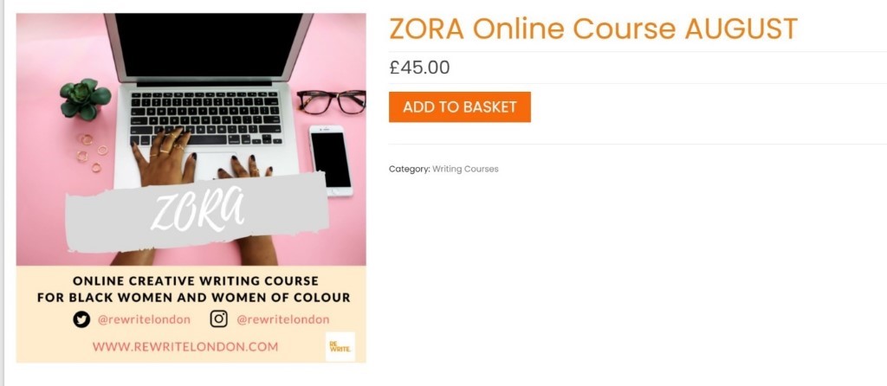
Task: Click the ONLINE CREATIVE WRITING COURSE heading
Action: [196, 281]
